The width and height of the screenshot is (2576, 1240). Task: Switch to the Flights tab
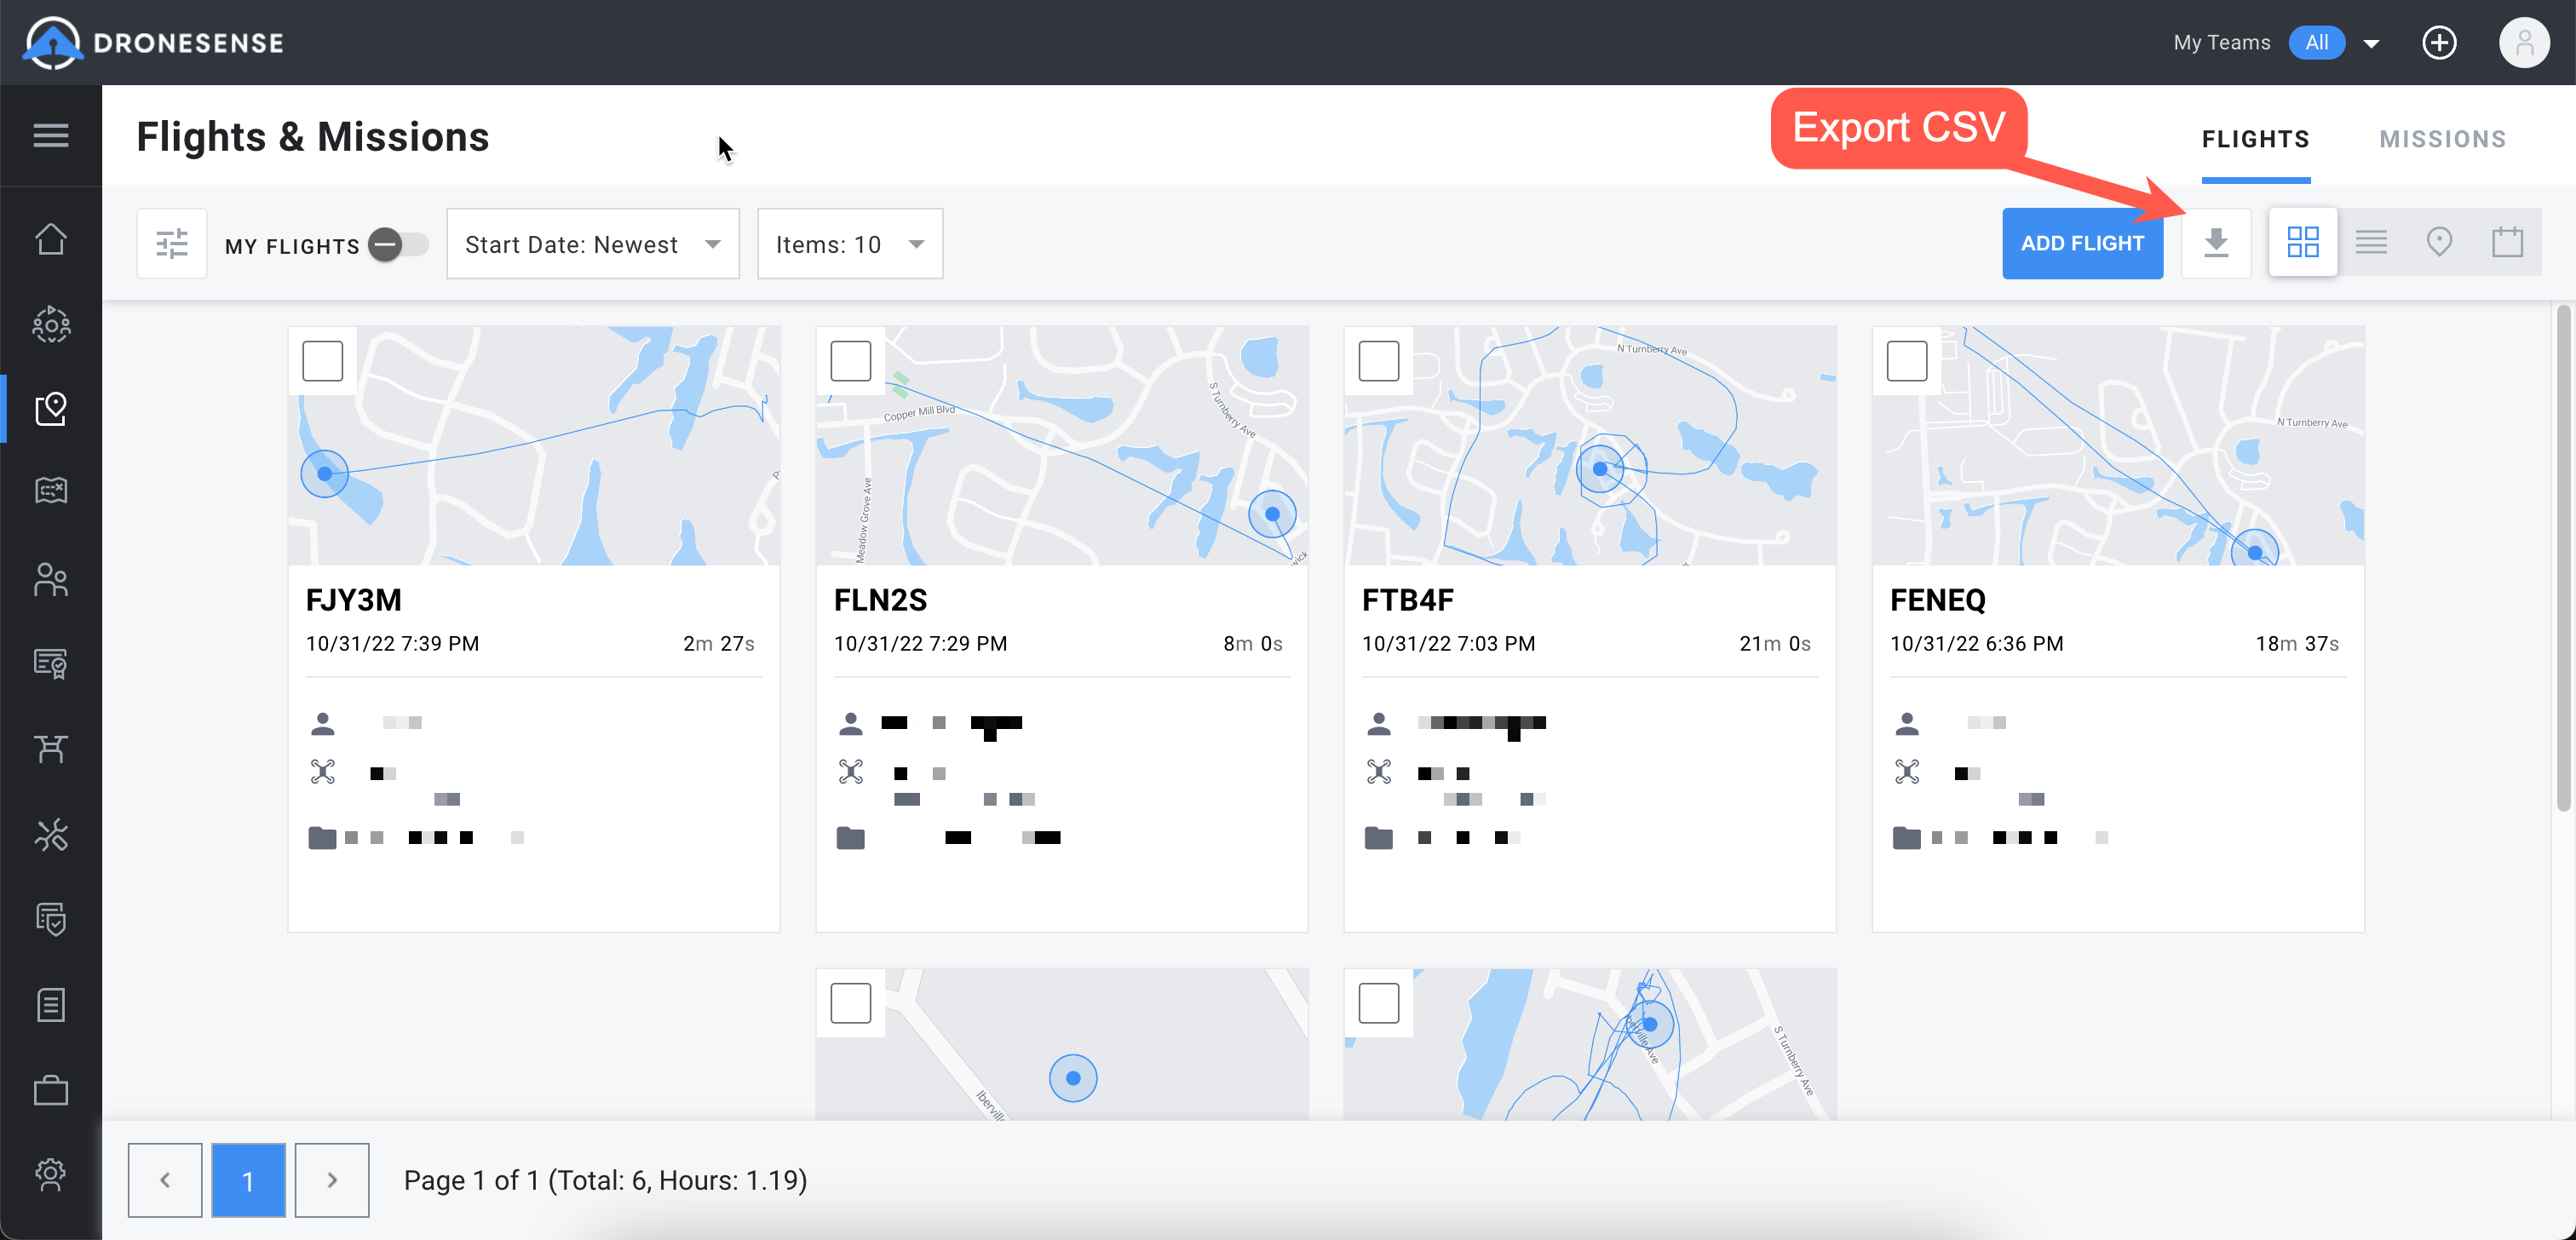pyautogui.click(x=2255, y=139)
